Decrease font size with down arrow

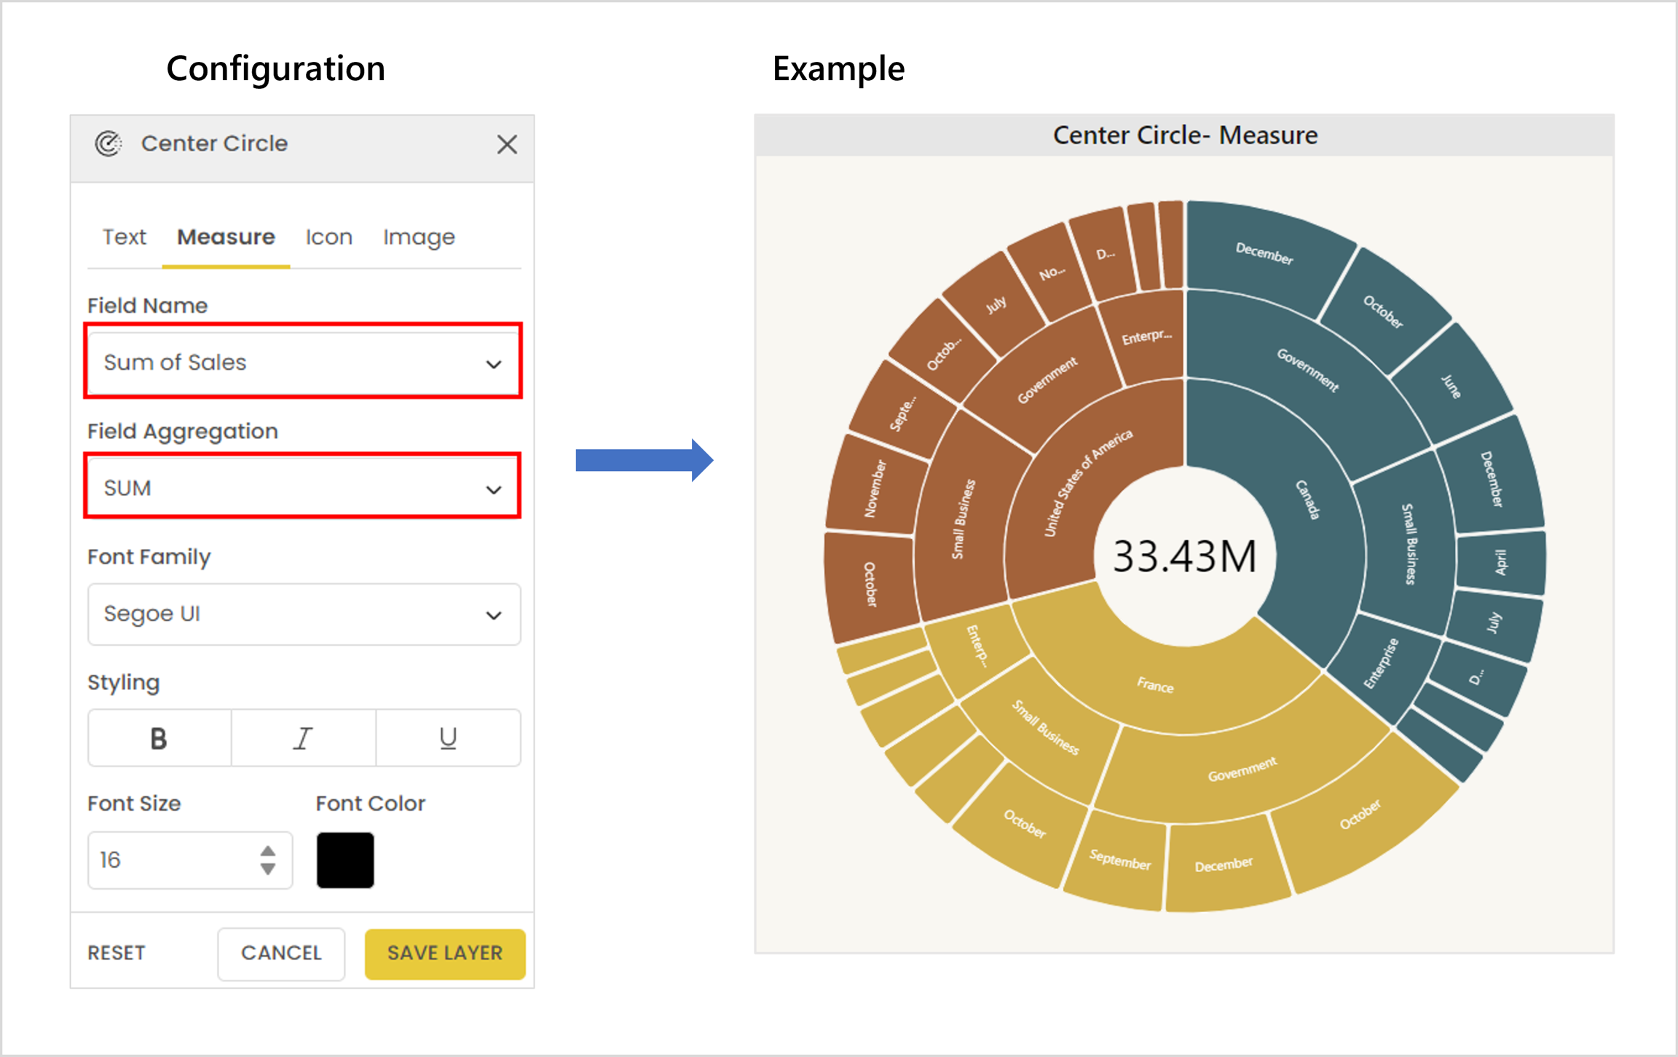pyautogui.click(x=268, y=869)
